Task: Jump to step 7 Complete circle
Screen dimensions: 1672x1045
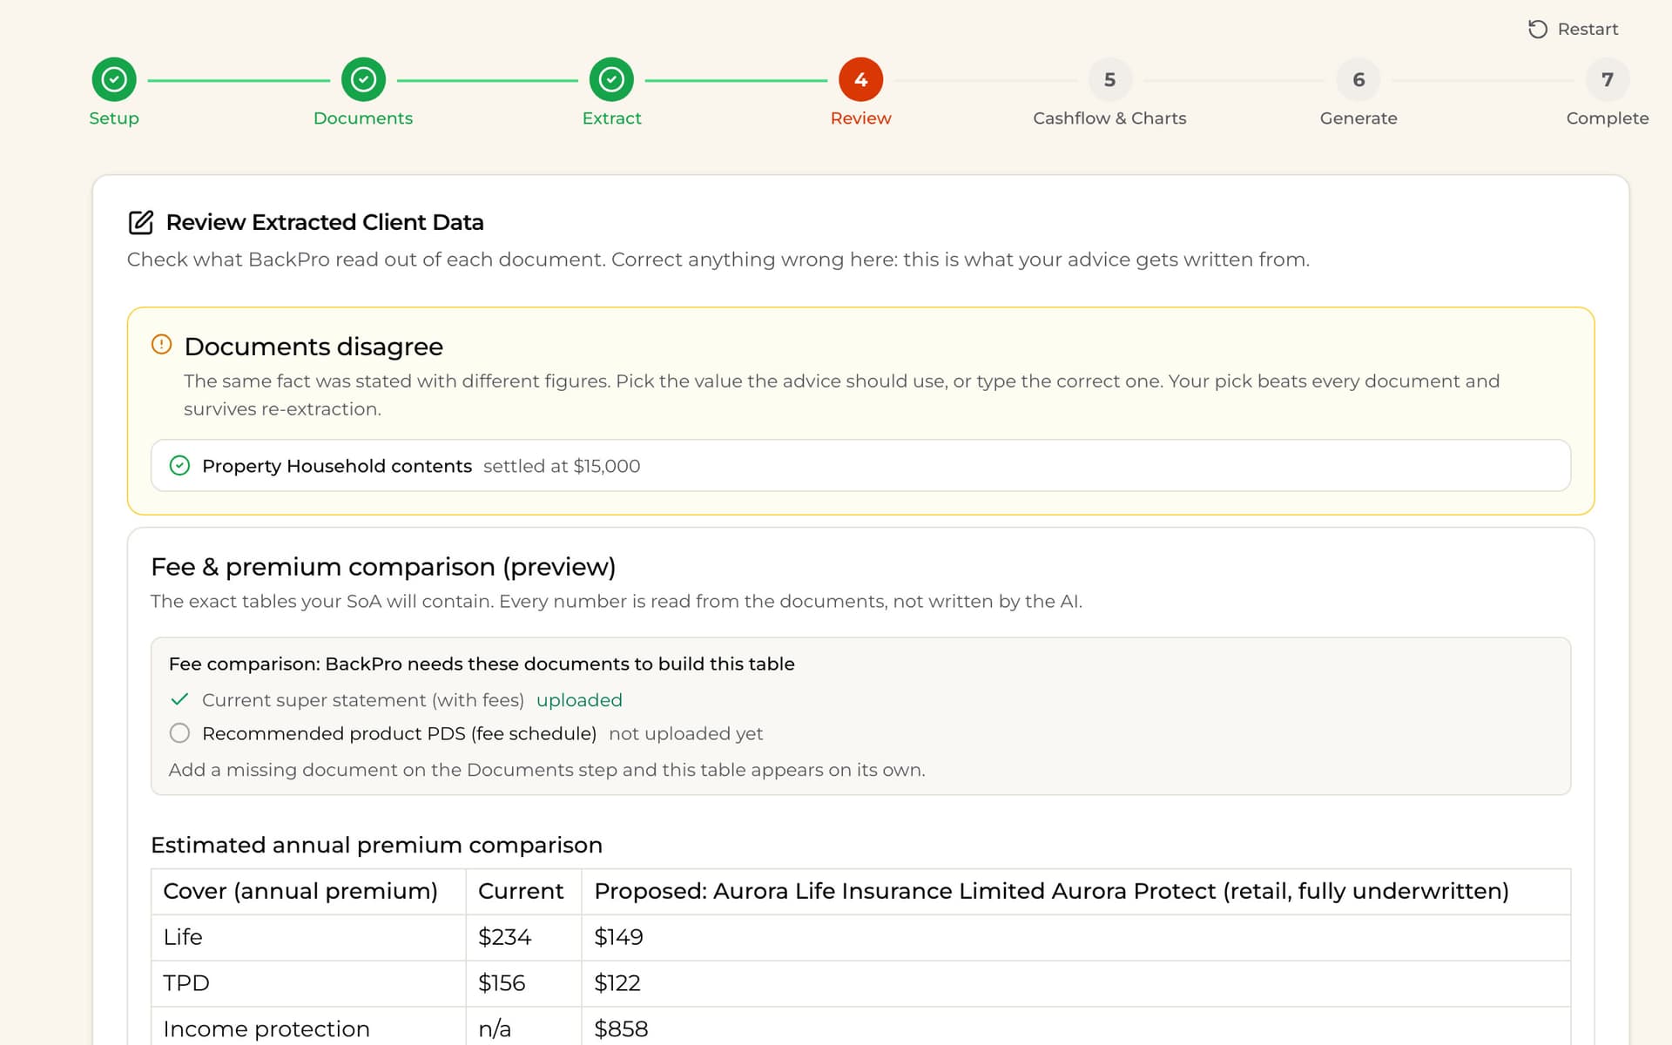Action: 1608,79
